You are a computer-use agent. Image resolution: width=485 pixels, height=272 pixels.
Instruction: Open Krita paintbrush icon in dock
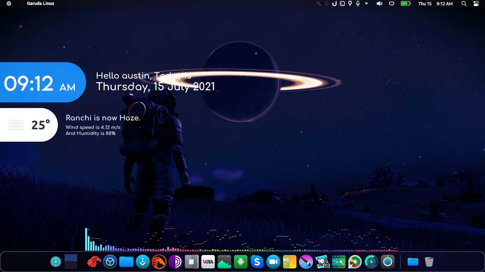[x=306, y=262]
